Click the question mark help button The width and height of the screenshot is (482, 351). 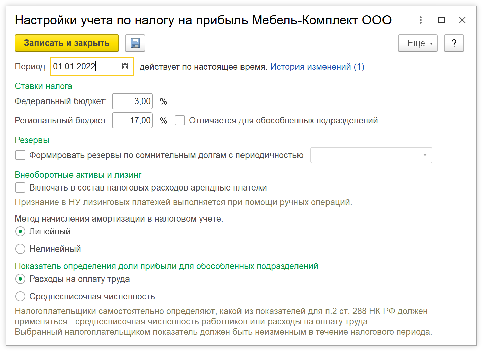click(454, 43)
